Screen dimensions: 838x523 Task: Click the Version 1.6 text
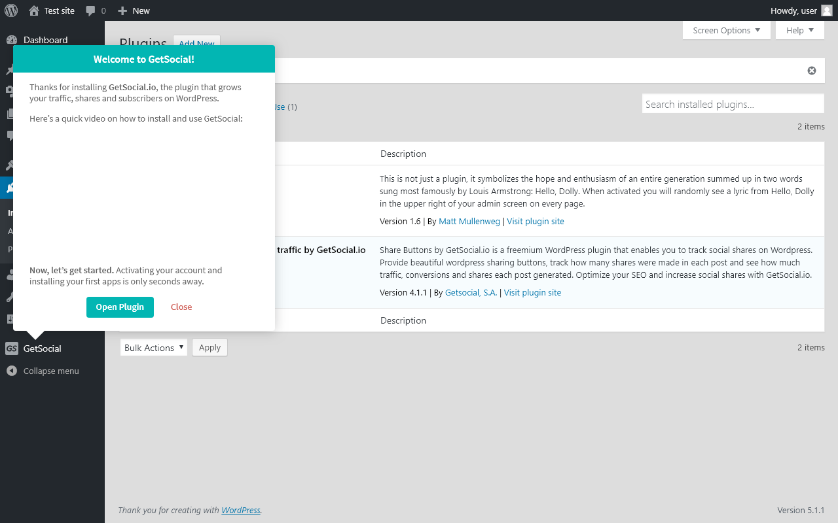pos(400,221)
